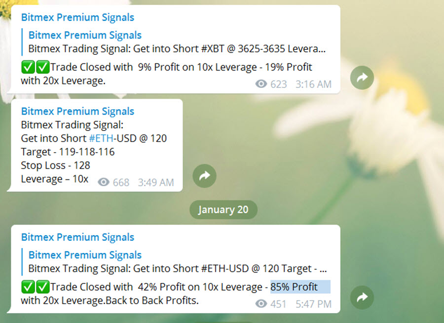Image resolution: width=444 pixels, height=323 pixels.
Task: Open the #ETH hashtag link
Action: pos(101,138)
